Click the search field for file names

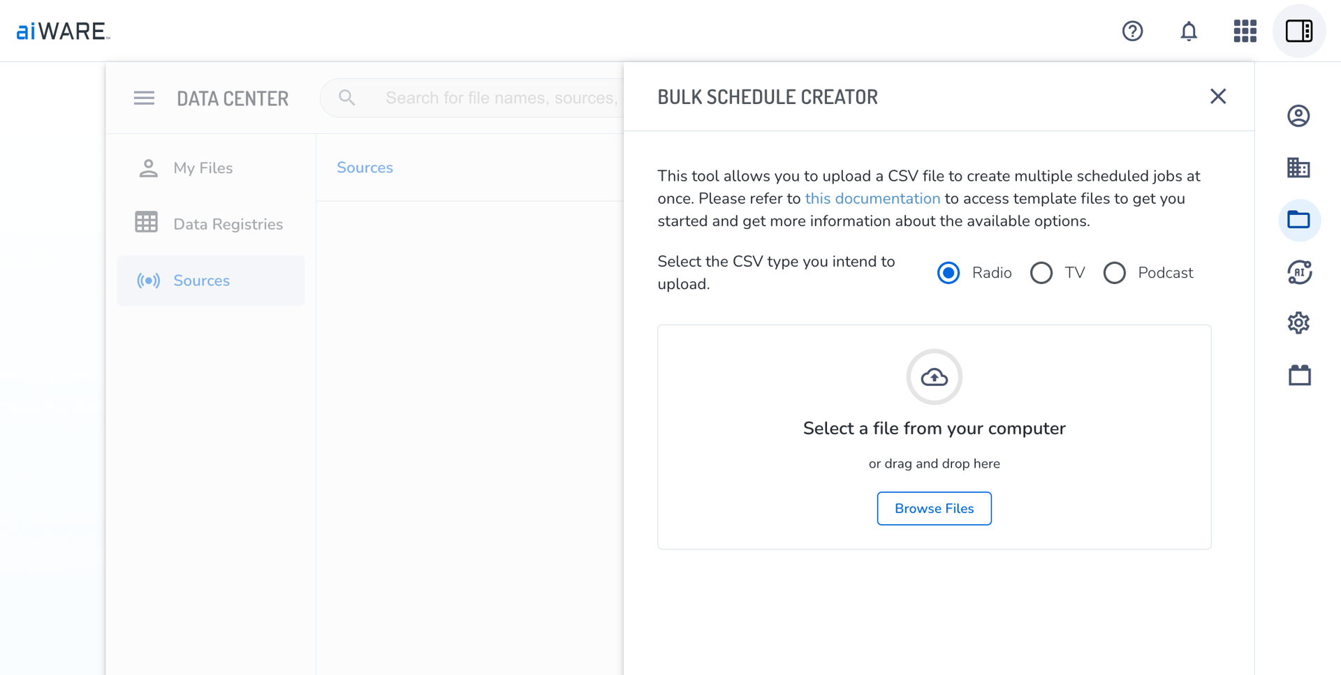click(x=499, y=98)
